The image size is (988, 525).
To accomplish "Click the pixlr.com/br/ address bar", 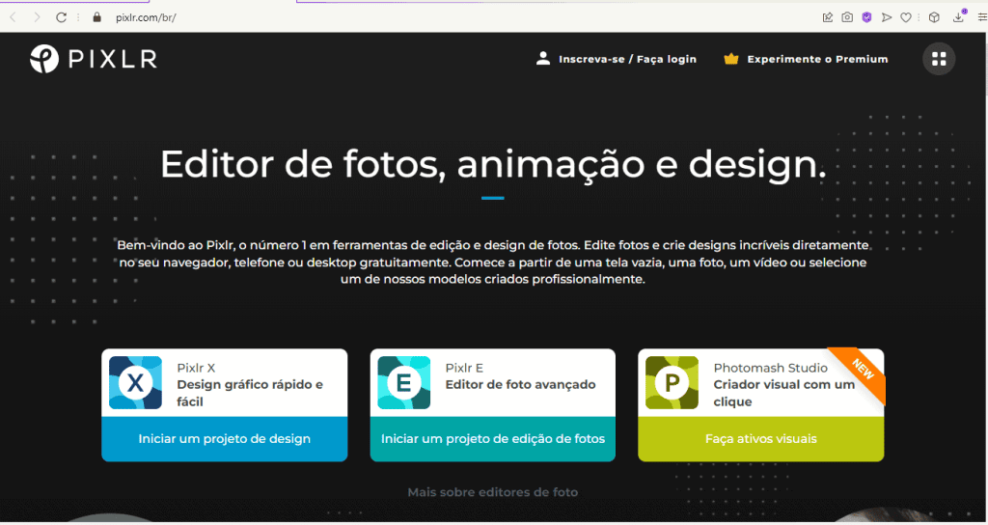I will click(x=147, y=17).
